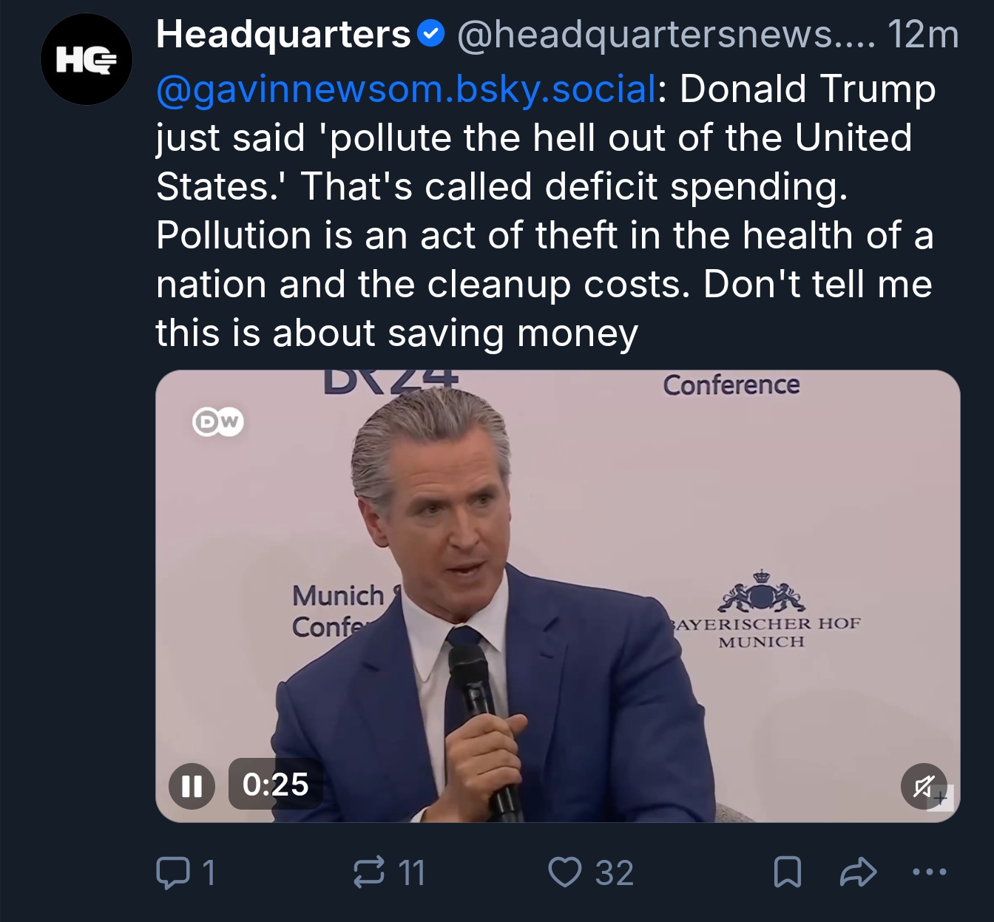Click the share arrow icon
The height and width of the screenshot is (922, 994).
(858, 872)
